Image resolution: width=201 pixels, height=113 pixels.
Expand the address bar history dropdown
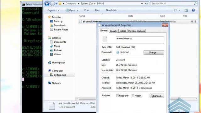coord(142,4)
